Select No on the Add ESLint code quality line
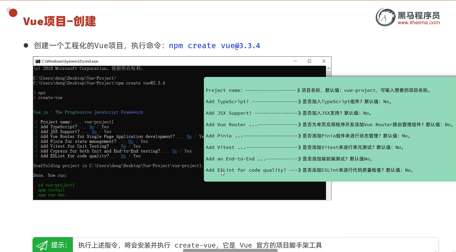The image size is (456, 252). (123, 156)
